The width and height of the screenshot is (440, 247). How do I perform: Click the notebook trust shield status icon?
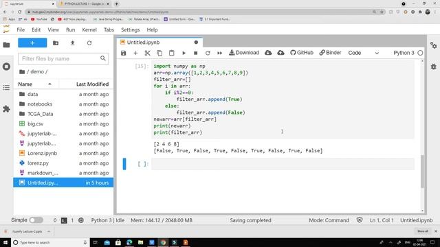(360, 220)
